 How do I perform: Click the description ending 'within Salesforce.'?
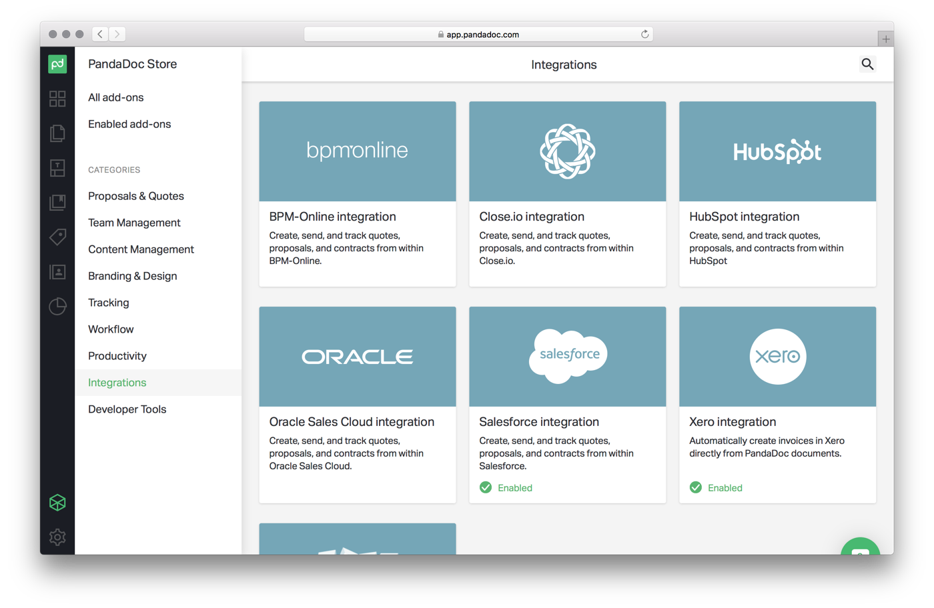pos(556,453)
